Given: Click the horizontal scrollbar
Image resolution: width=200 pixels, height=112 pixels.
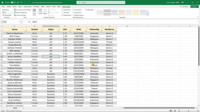Looking at the screenshot, I should 159,108.
